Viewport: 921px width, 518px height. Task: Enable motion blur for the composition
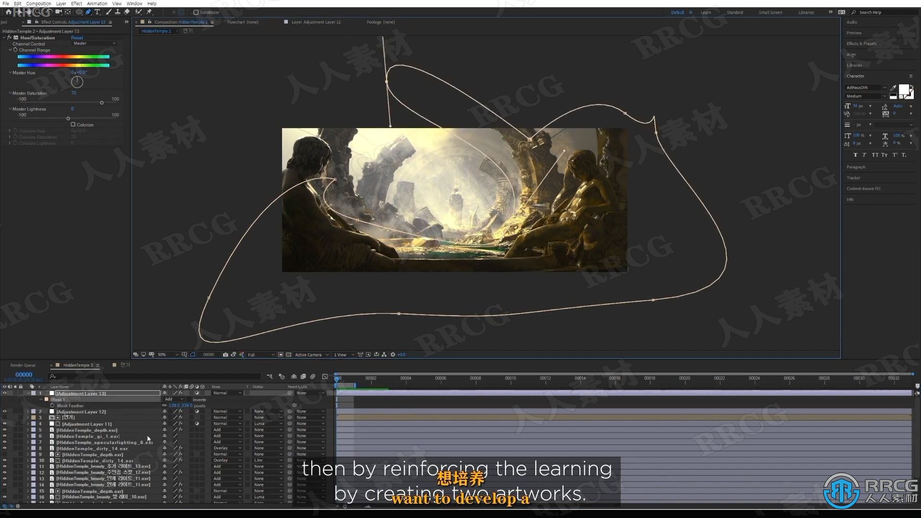pyautogui.click(x=313, y=377)
